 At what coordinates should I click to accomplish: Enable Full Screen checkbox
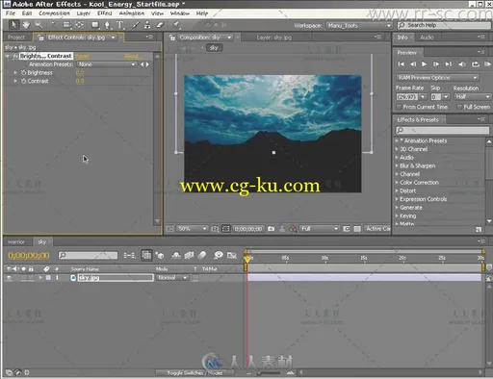[x=459, y=107]
